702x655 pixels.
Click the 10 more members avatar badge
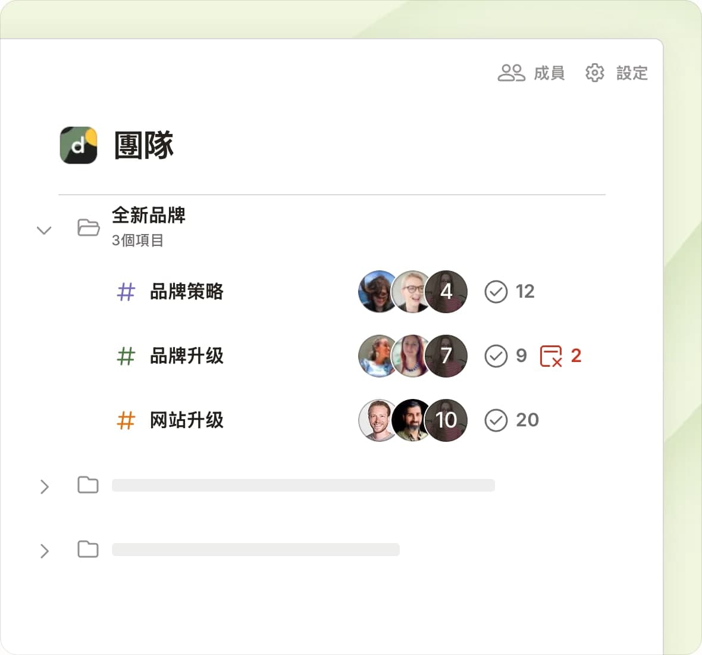pyautogui.click(x=447, y=420)
